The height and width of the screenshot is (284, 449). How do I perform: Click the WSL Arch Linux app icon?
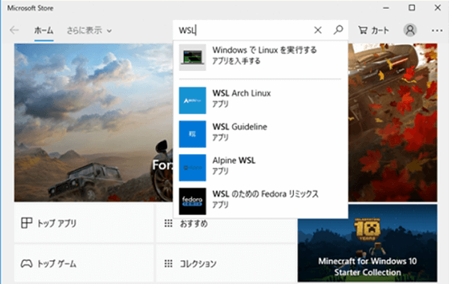(x=192, y=100)
